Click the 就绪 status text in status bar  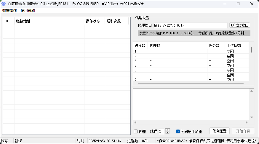click(x=18, y=141)
